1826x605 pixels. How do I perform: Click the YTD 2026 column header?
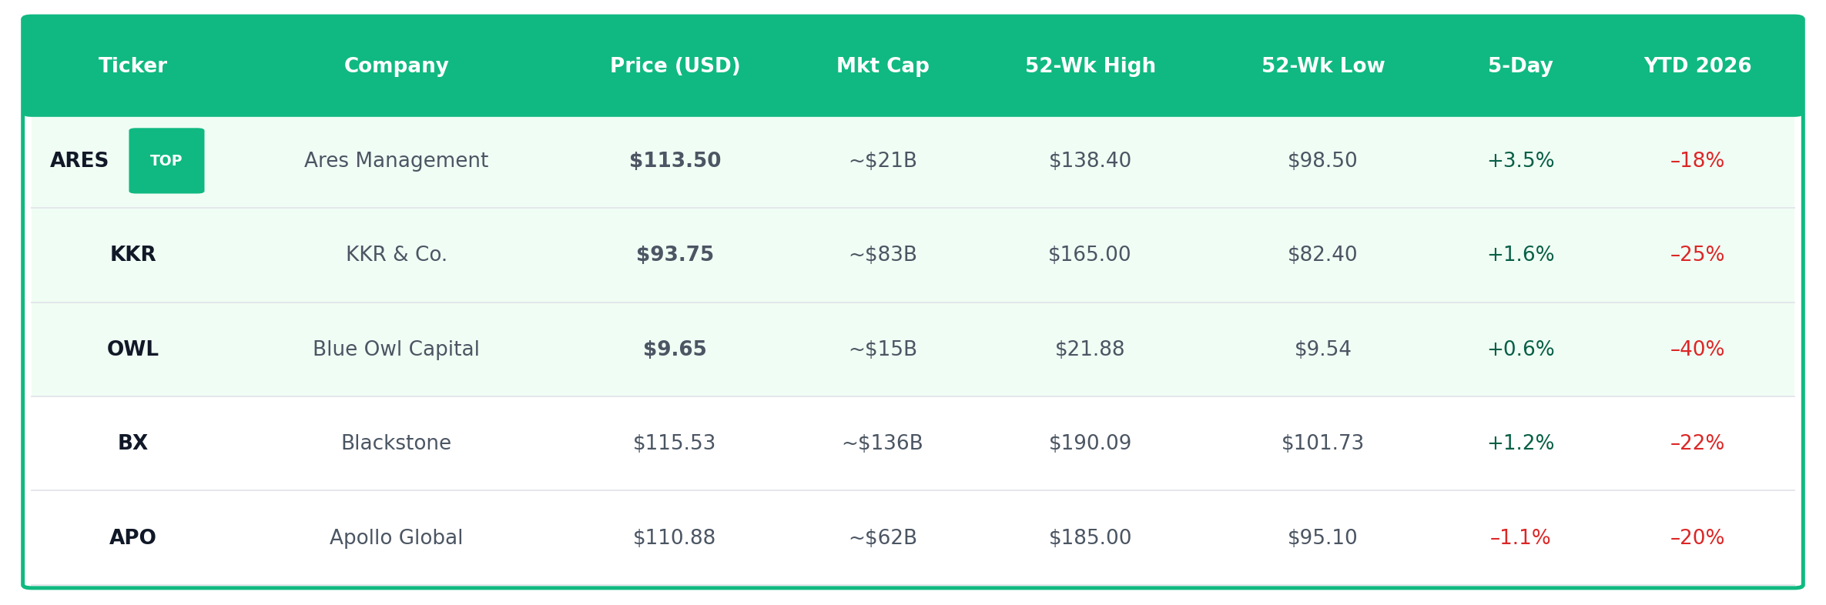1697,66
